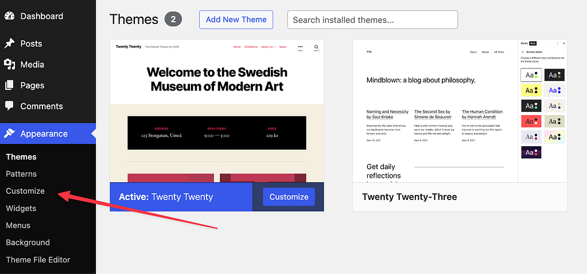Click the Media library icon
Image resolution: width=587 pixels, height=274 pixels.
(9, 64)
